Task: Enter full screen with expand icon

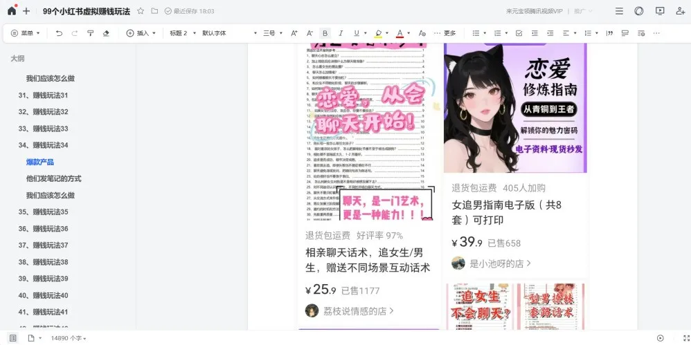Action: [x=686, y=338]
